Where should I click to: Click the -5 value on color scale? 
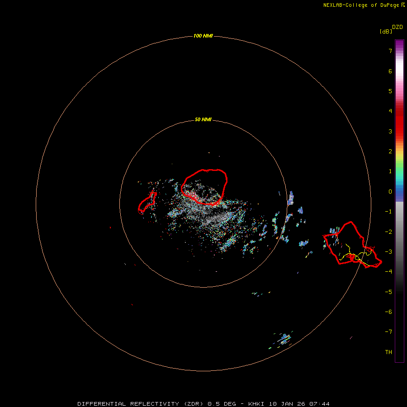[x=388, y=292]
